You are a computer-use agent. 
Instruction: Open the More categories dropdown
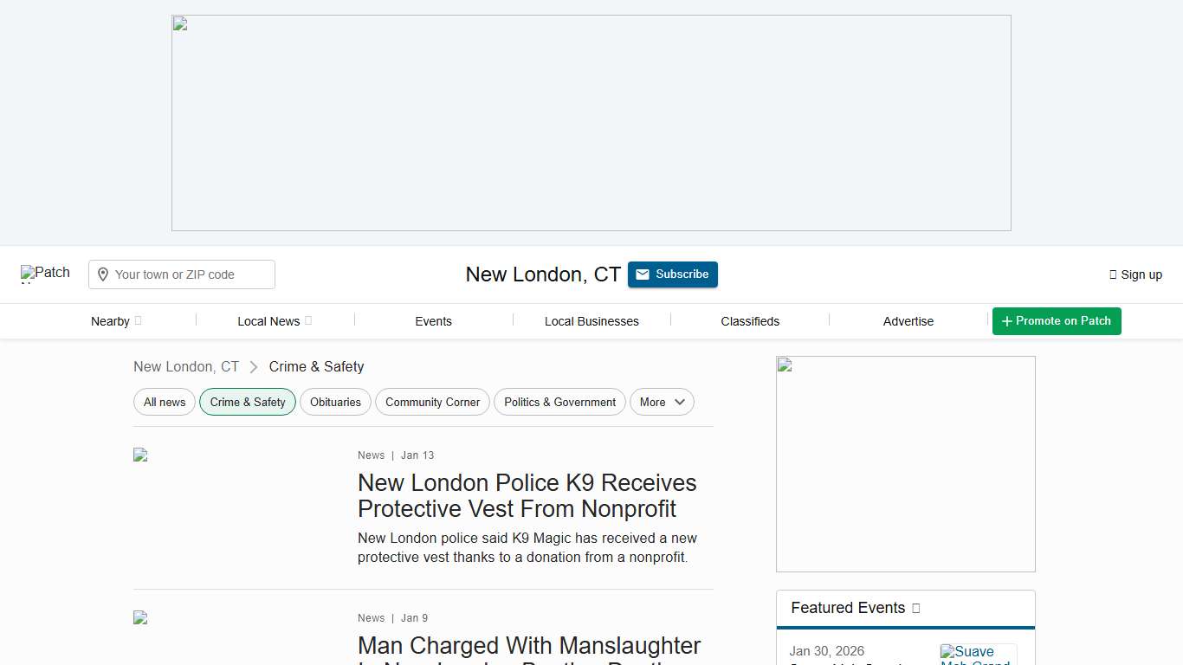click(x=662, y=402)
